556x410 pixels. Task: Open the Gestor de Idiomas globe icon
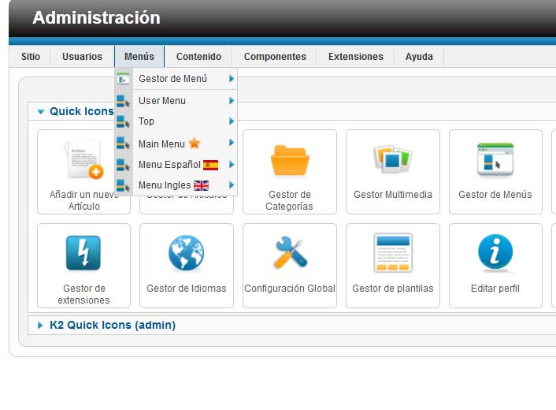click(x=187, y=253)
